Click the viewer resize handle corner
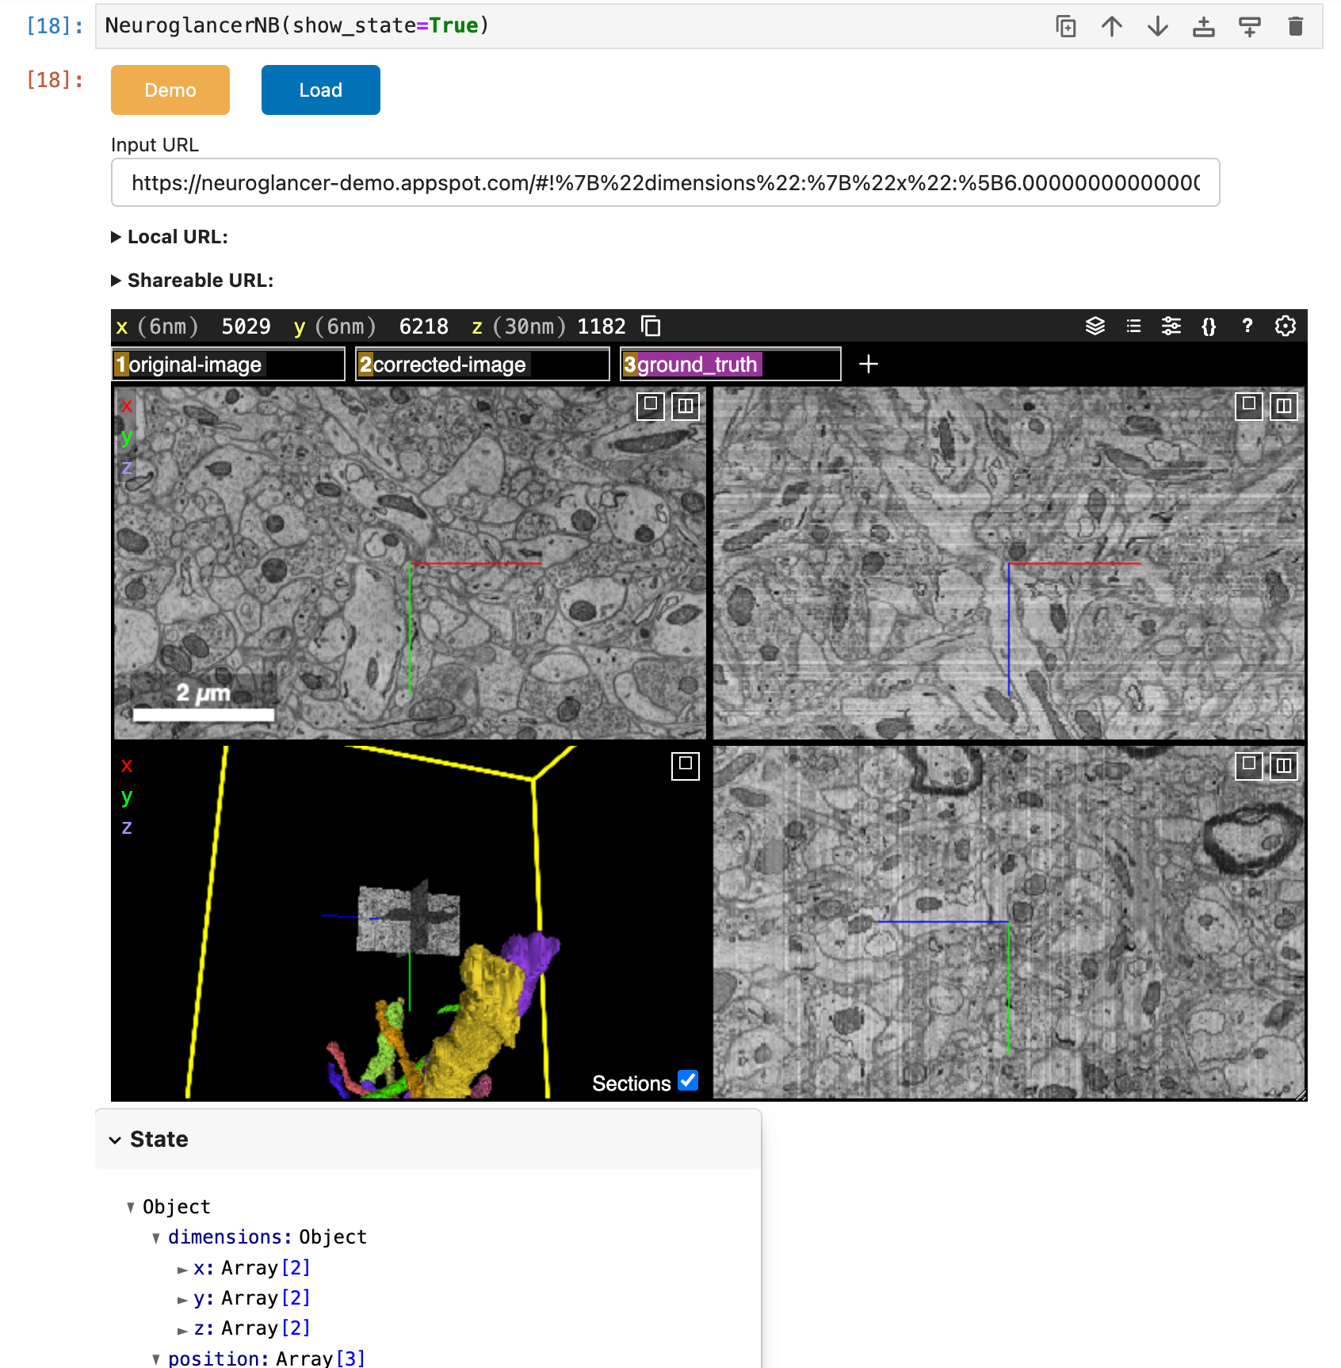The image size is (1341, 1368). (x=1300, y=1094)
